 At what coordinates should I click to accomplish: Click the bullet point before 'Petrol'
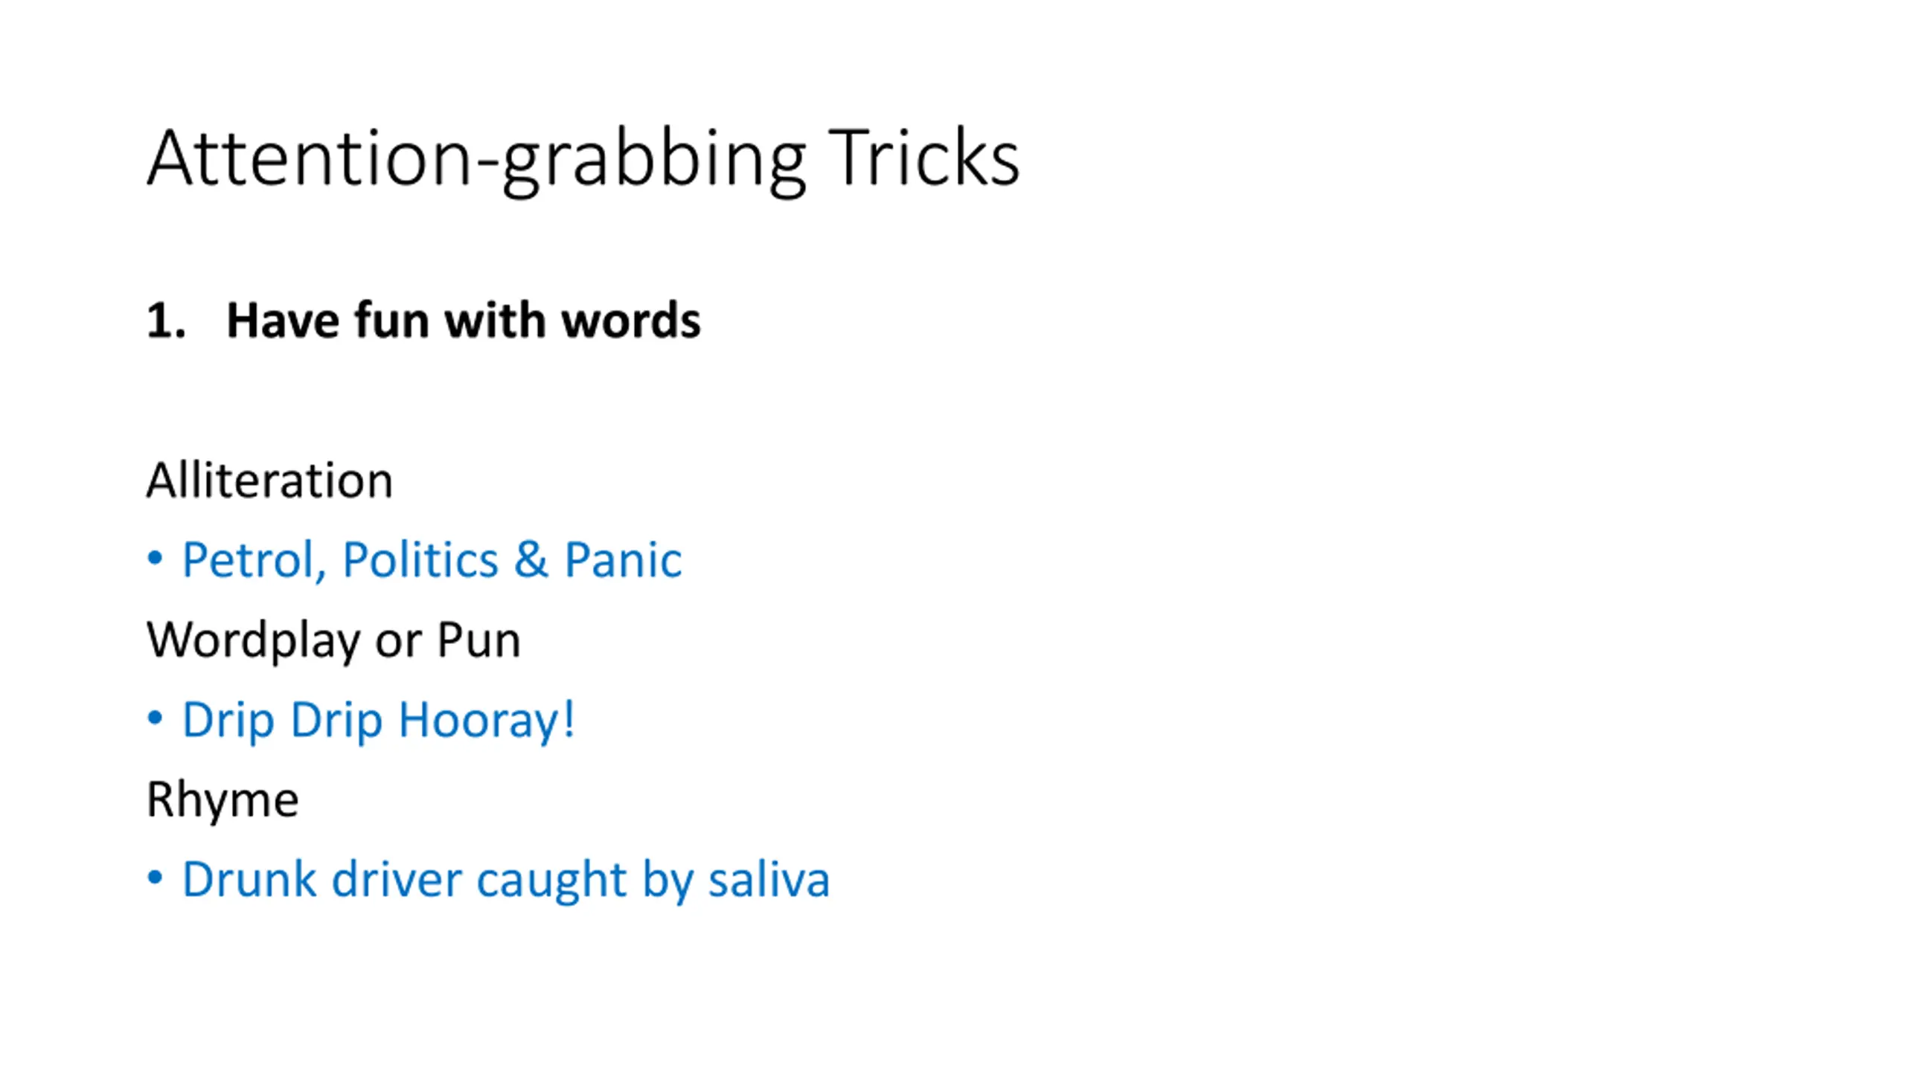(155, 559)
